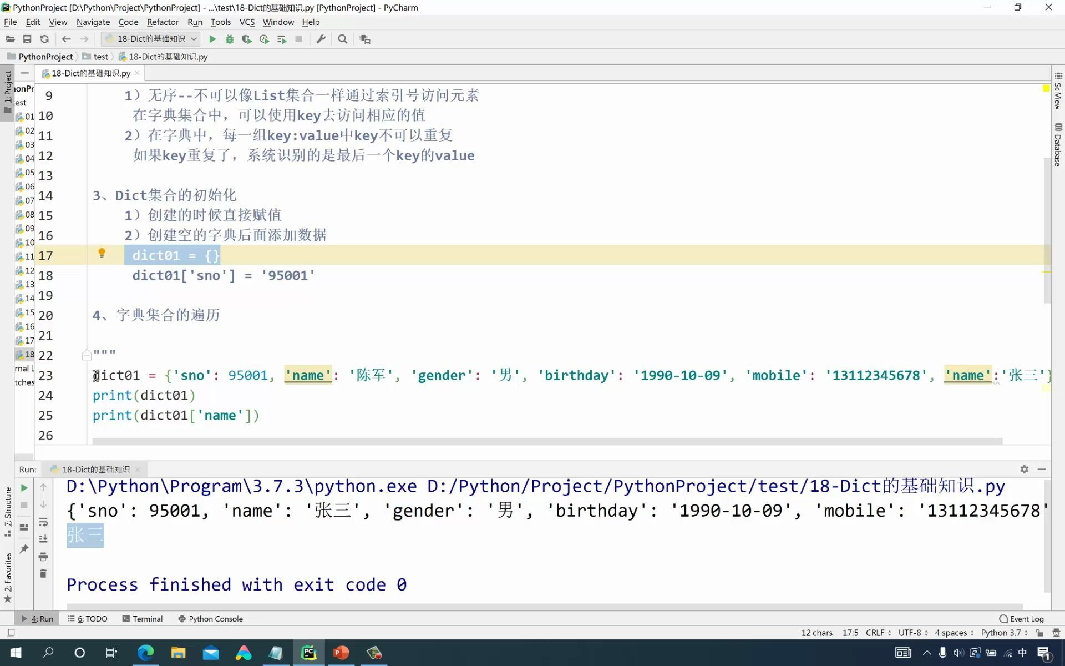Click the Python 3.7 interpreter label
Image resolution: width=1065 pixels, height=666 pixels.
(x=1002, y=633)
